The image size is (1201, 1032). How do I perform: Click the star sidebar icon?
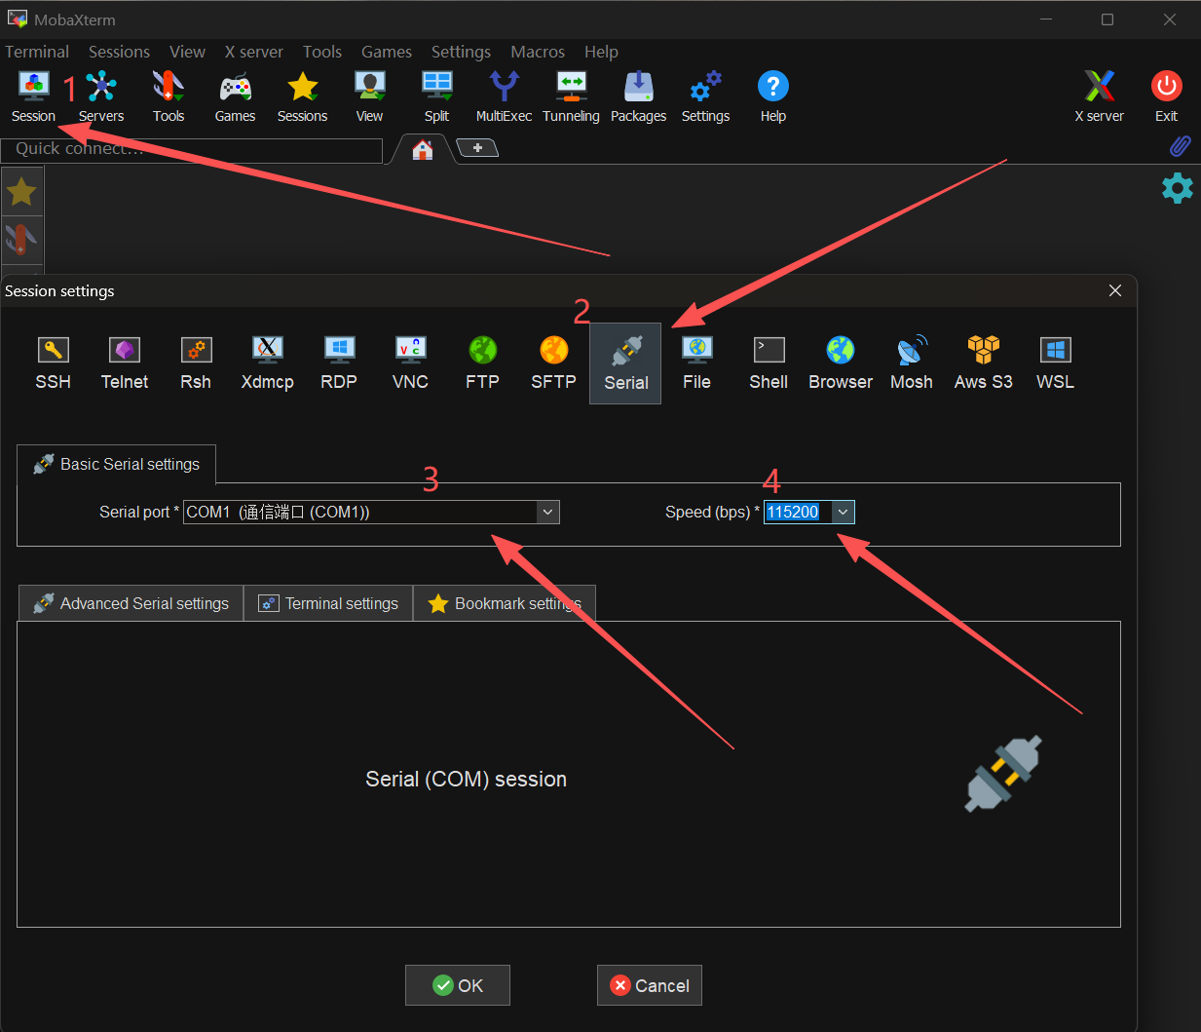click(21, 192)
